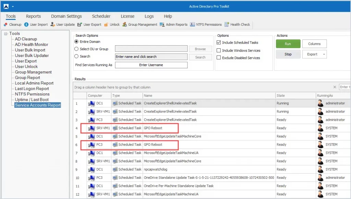Open the Export dropdown arrow
This screenshot has width=351, height=199.
click(324, 54)
